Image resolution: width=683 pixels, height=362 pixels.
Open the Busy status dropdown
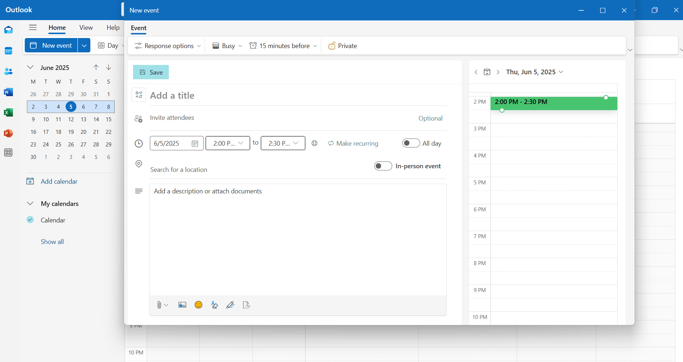[x=226, y=46]
